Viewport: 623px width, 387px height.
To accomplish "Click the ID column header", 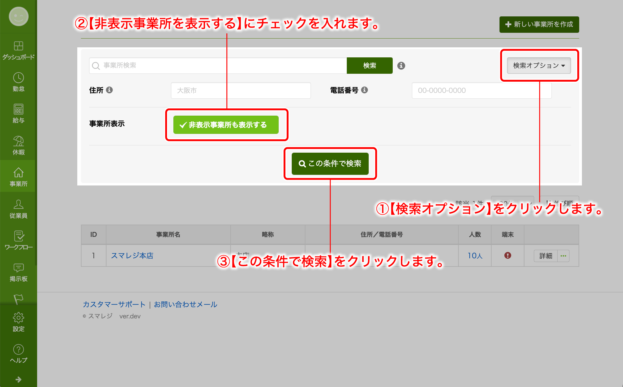I will point(93,234).
